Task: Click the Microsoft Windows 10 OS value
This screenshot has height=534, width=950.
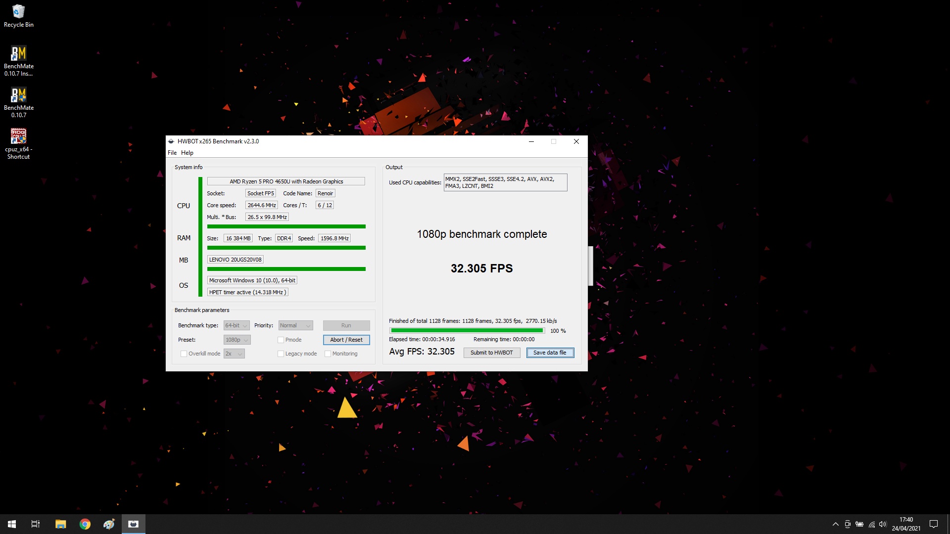Action: (252, 280)
